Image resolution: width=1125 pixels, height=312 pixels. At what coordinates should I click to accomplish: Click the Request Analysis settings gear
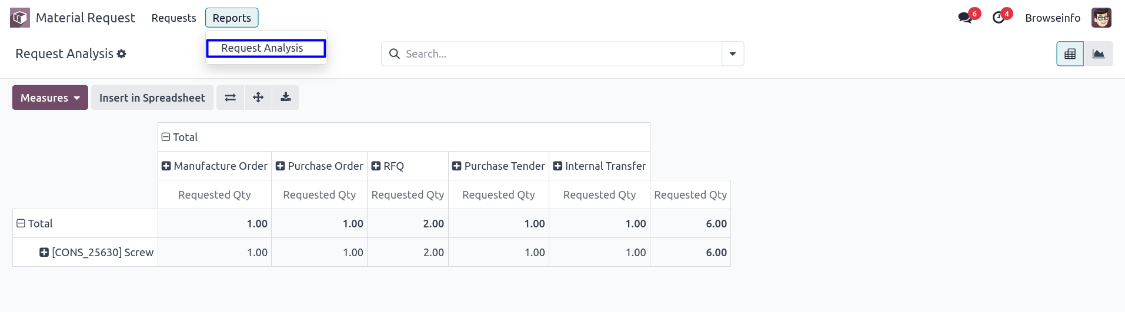point(122,54)
